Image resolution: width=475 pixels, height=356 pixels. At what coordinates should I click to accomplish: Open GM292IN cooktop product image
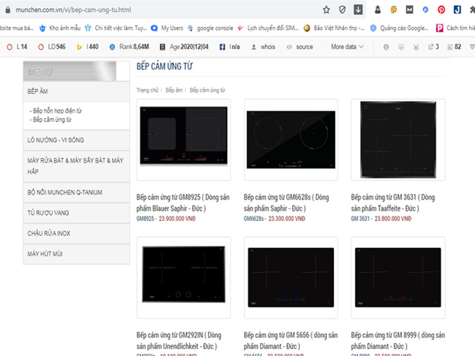pyautogui.click(x=183, y=278)
